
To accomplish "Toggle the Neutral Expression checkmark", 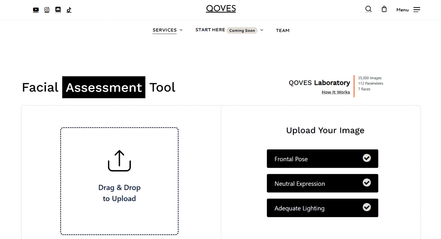I will [x=367, y=183].
